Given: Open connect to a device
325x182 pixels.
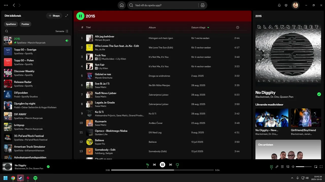Looking at the screenshot, I should tap(288, 167).
